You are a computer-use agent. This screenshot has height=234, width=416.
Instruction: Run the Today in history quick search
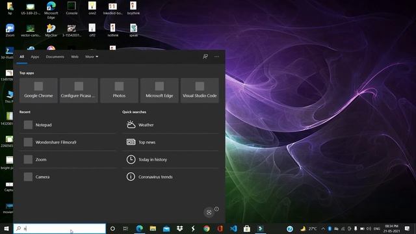(171, 159)
